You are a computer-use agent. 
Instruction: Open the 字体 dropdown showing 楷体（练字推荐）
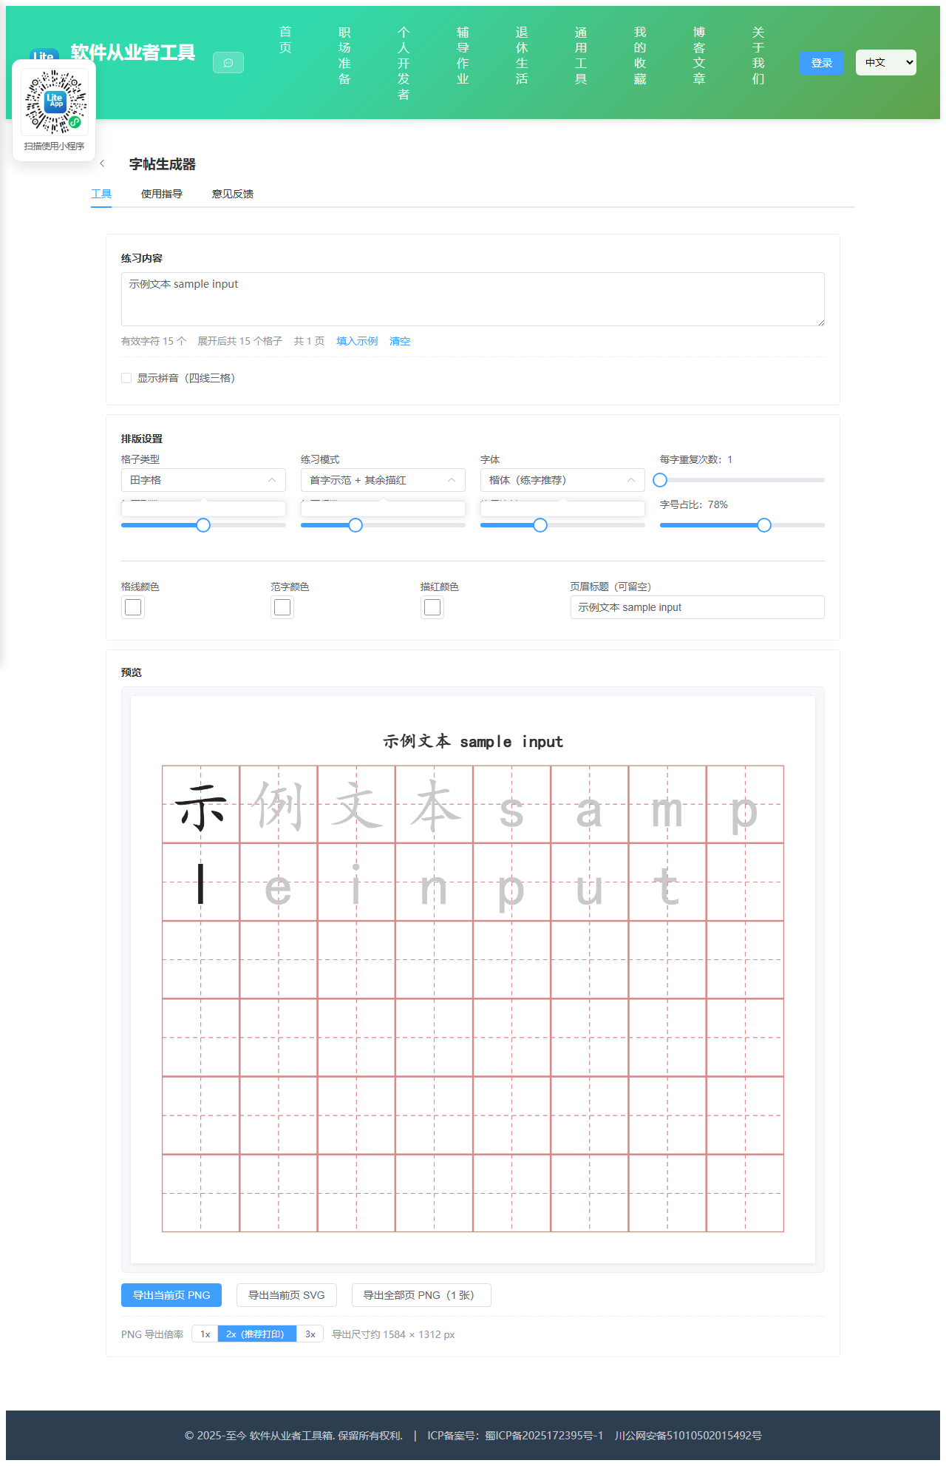pos(562,480)
